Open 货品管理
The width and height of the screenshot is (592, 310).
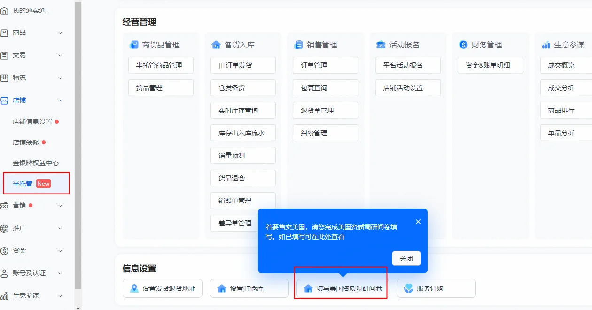(x=161, y=88)
